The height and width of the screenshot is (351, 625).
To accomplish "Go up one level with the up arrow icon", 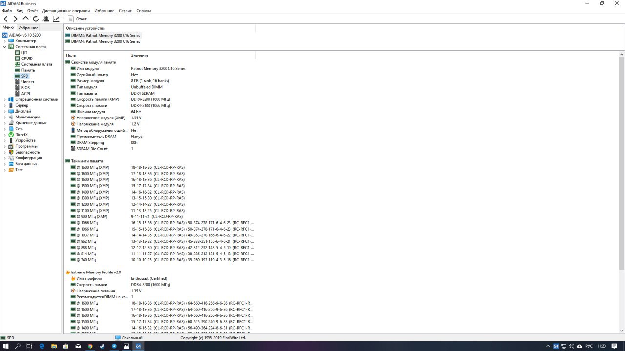I will [x=26, y=19].
